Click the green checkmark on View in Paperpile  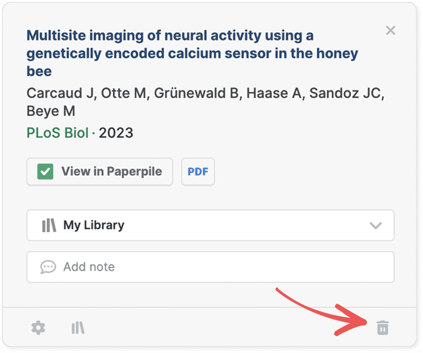point(45,171)
